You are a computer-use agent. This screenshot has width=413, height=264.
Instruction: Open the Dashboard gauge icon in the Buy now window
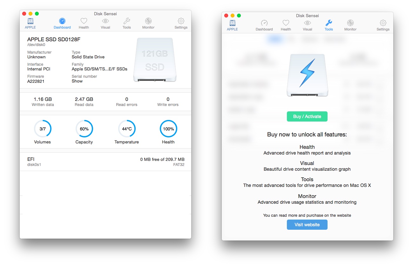tap(264, 23)
